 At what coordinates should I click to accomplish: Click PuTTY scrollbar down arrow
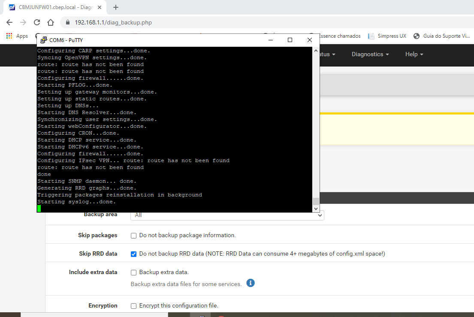316,208
